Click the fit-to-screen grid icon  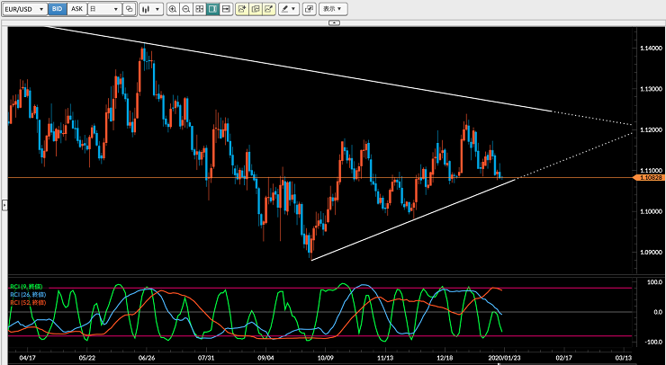(199, 9)
